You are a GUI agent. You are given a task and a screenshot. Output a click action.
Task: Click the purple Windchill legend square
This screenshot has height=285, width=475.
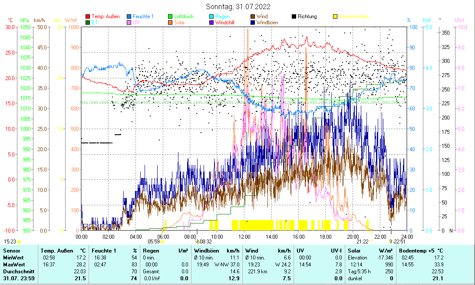point(211,22)
